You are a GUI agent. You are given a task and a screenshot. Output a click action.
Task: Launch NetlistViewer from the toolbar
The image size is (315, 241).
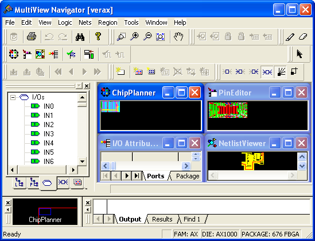[40, 54]
